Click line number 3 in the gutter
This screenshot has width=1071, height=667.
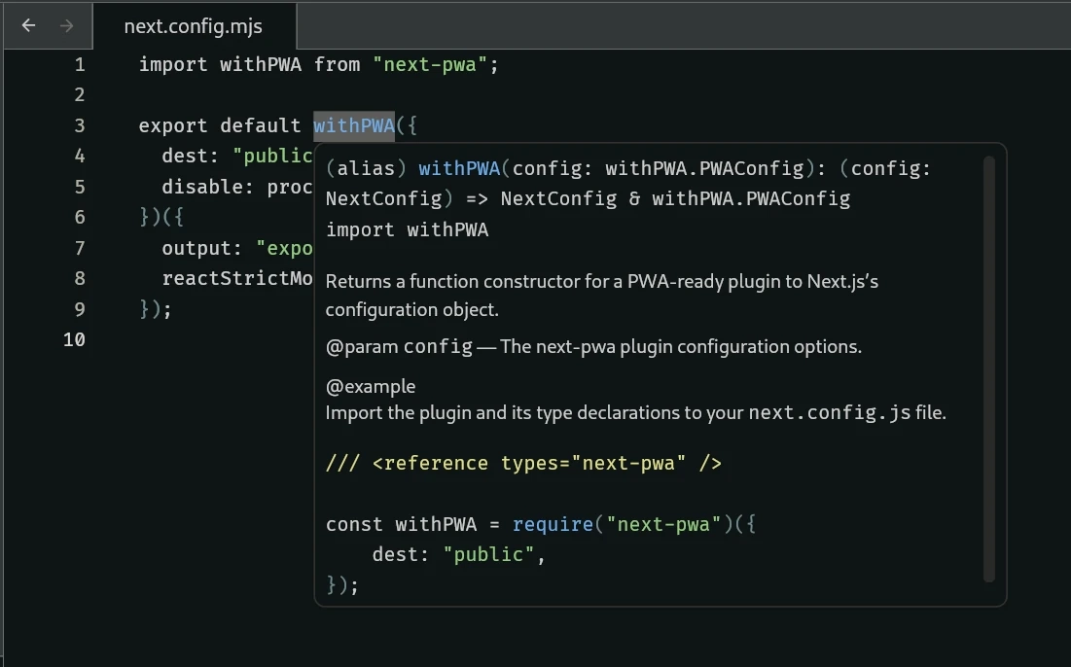click(x=79, y=125)
